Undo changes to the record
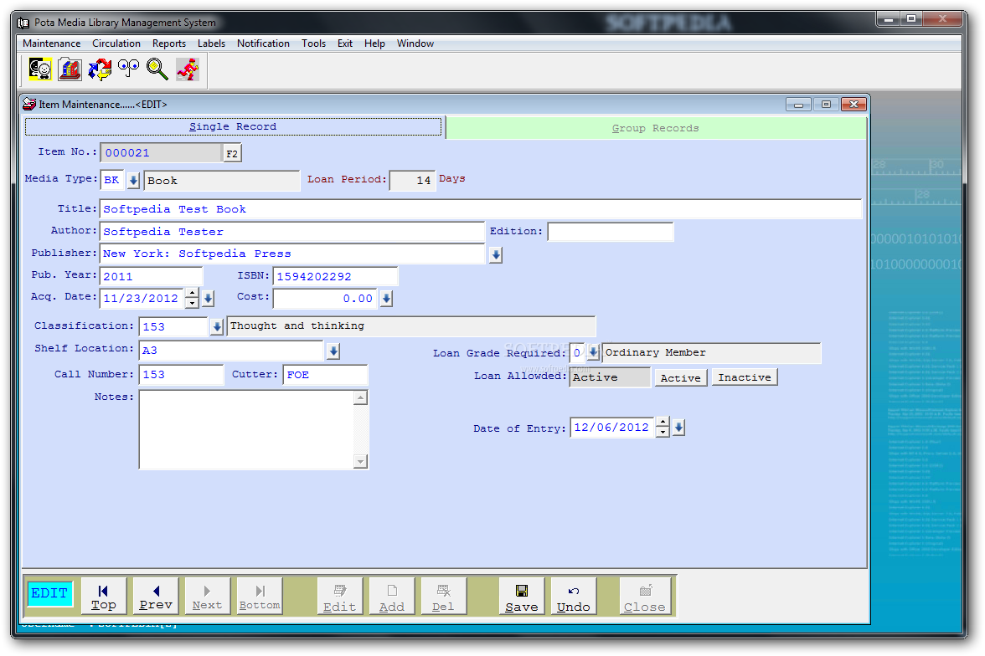The height and width of the screenshot is (656, 985). coord(574,597)
